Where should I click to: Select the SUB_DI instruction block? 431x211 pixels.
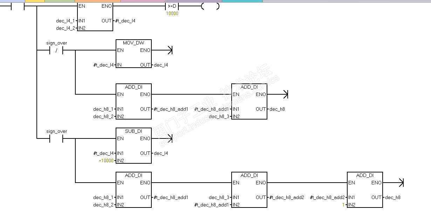(x=134, y=145)
